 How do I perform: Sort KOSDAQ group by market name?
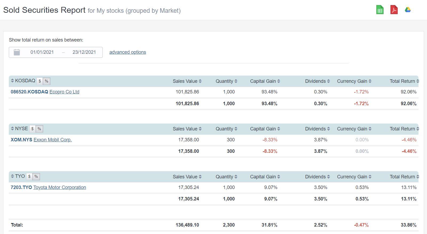pyautogui.click(x=12, y=81)
